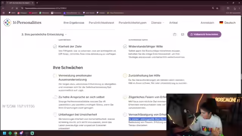Click the German flag icon
The image size is (242, 136).
(x=221, y=23)
